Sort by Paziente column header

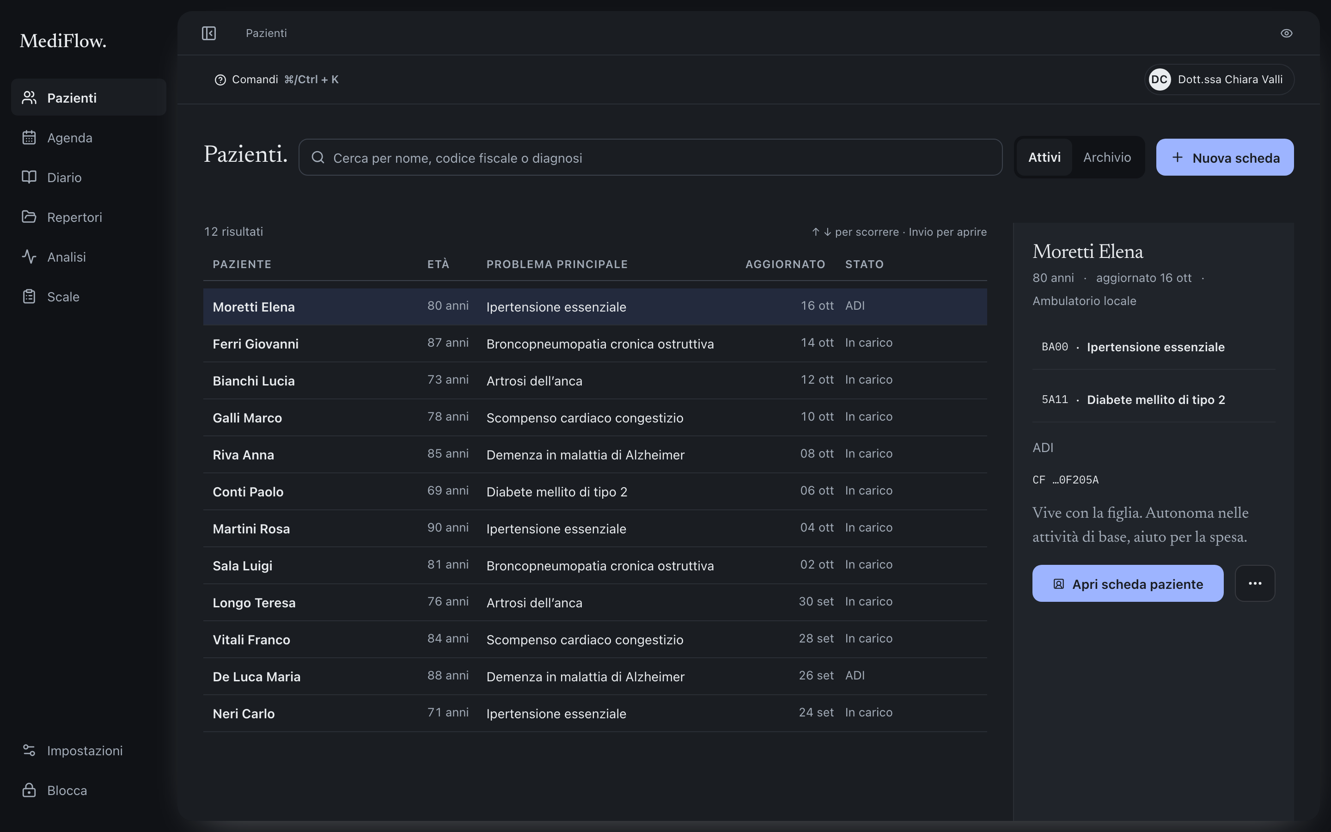tap(242, 264)
